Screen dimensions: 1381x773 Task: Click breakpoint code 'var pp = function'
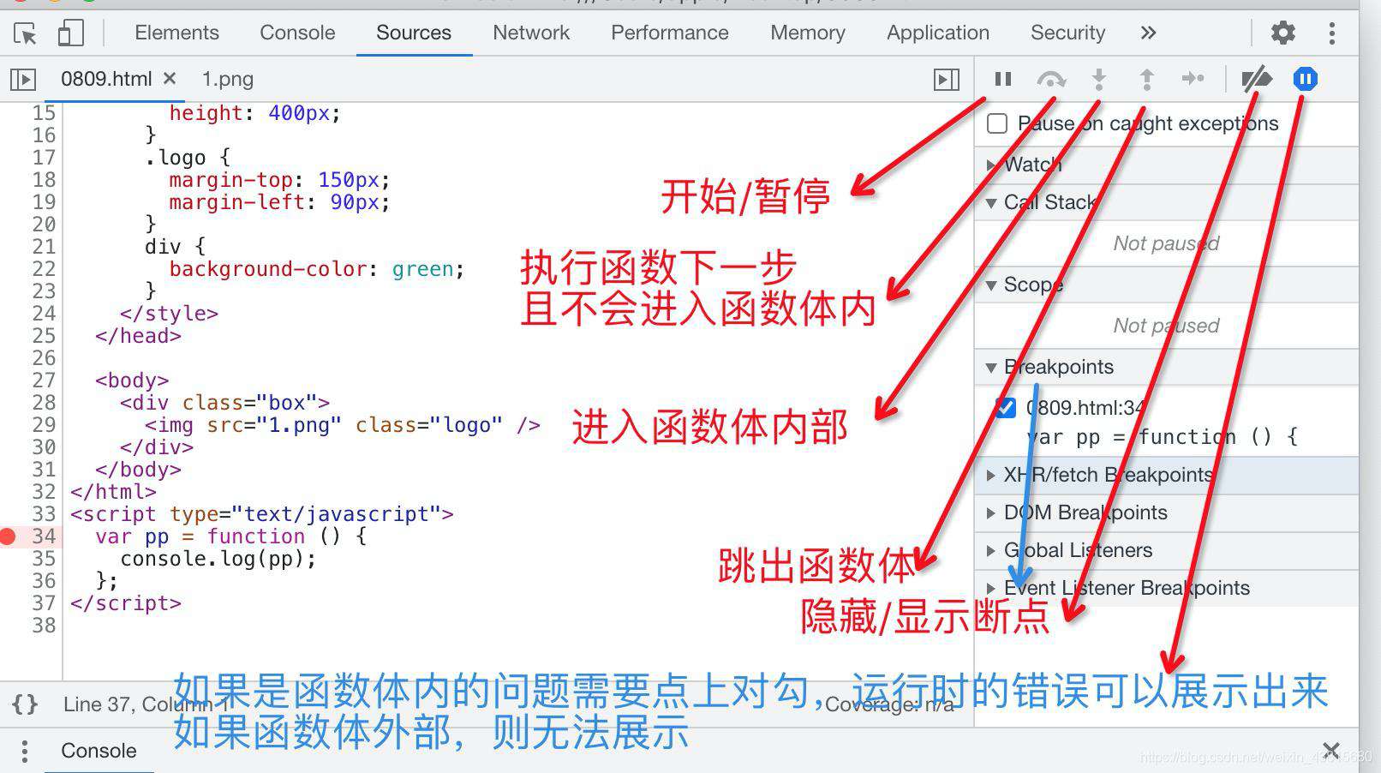coord(1163,437)
